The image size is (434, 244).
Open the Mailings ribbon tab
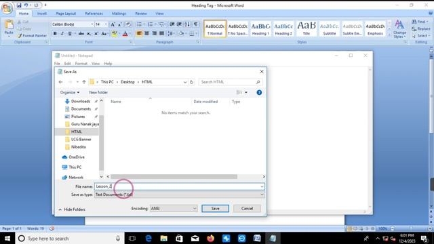click(x=119, y=14)
